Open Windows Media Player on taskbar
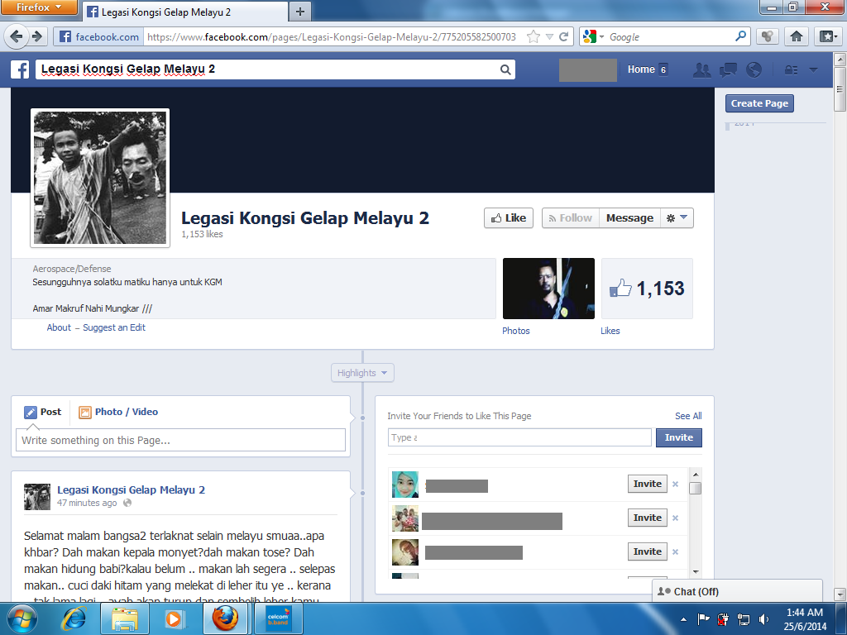Screen dimensions: 847x635 (x=174, y=618)
